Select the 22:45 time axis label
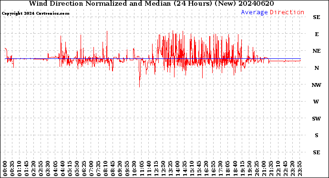The width and height of the screenshot is (329, 178). [285, 169]
